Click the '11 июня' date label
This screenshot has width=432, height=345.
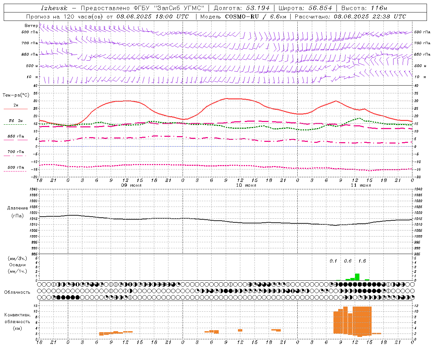coord(361,185)
